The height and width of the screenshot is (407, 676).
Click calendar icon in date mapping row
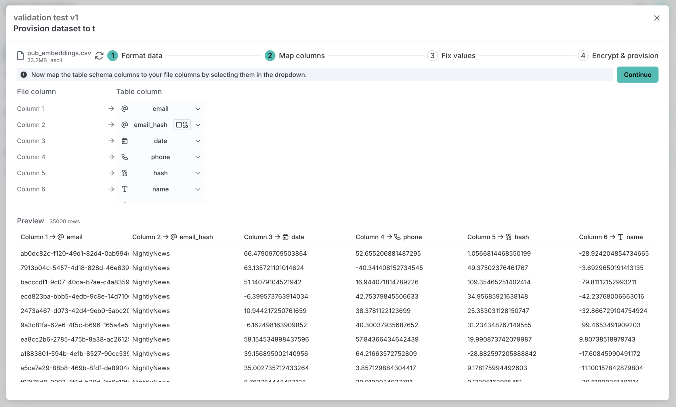(125, 141)
